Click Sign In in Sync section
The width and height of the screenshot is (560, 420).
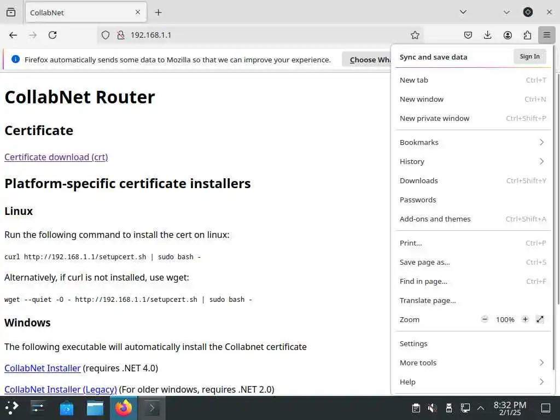pyautogui.click(x=529, y=56)
